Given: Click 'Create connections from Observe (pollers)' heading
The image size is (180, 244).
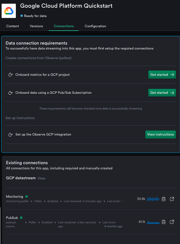Looking at the screenshot, I should click(39, 58).
